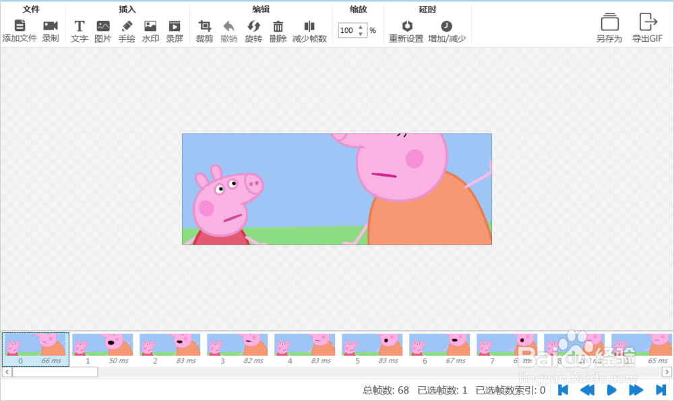Undo with the 撤销 icon
Screen dimensions: 674x401
pos(228,26)
